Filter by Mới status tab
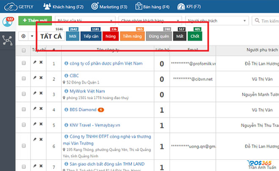 coord(73,36)
